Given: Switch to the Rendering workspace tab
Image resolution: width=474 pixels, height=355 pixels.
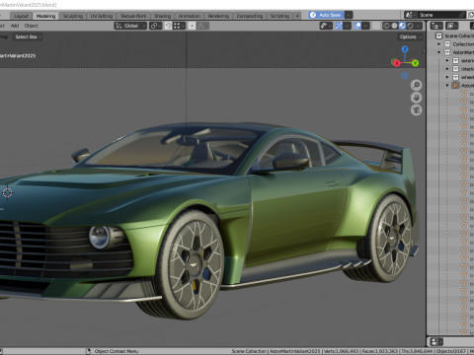Looking at the screenshot, I should (x=218, y=16).
